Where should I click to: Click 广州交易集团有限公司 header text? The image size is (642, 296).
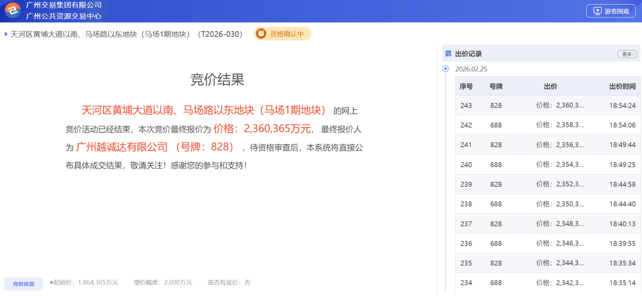(64, 5)
